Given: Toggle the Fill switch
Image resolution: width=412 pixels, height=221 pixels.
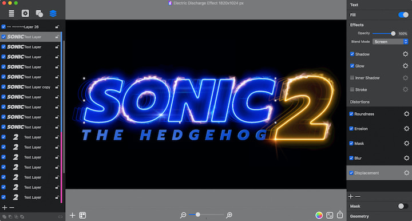Looking at the screenshot, I should click(403, 15).
